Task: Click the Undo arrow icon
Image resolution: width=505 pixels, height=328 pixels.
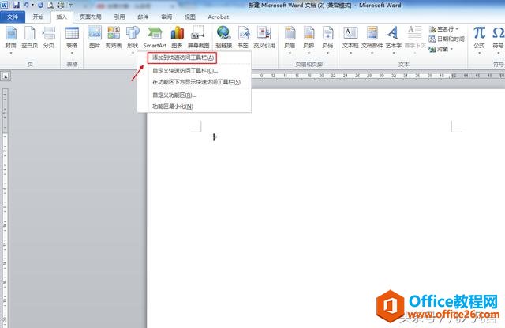Action: (26, 6)
